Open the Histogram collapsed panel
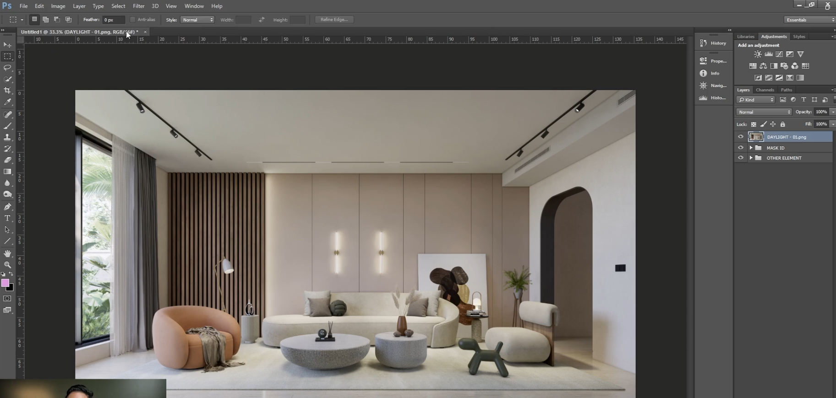This screenshot has height=398, width=836. click(713, 98)
